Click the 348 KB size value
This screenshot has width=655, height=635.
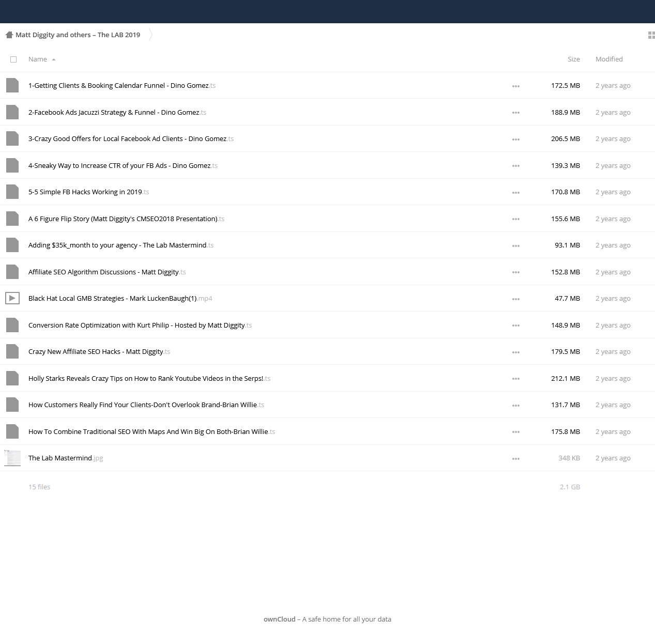click(x=569, y=458)
